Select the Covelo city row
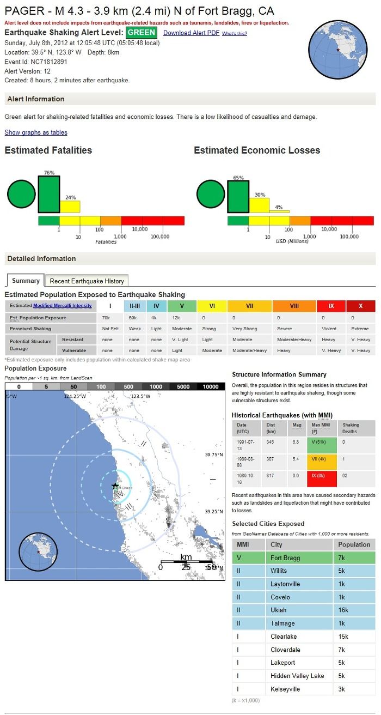 pyautogui.click(x=304, y=597)
